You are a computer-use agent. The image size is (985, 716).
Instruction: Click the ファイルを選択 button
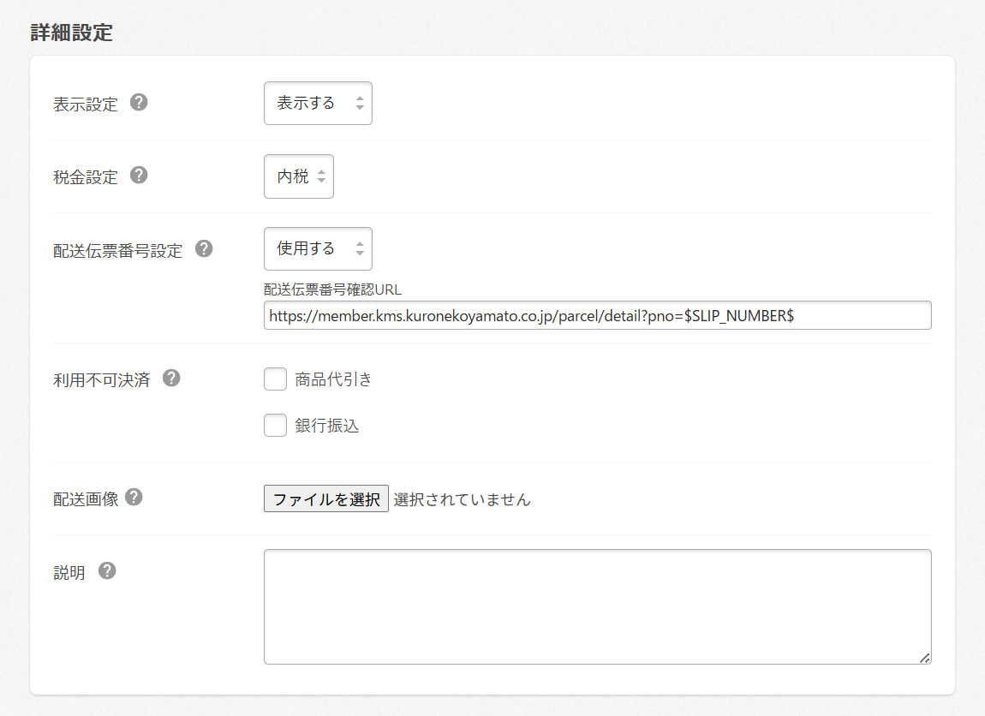tap(326, 499)
